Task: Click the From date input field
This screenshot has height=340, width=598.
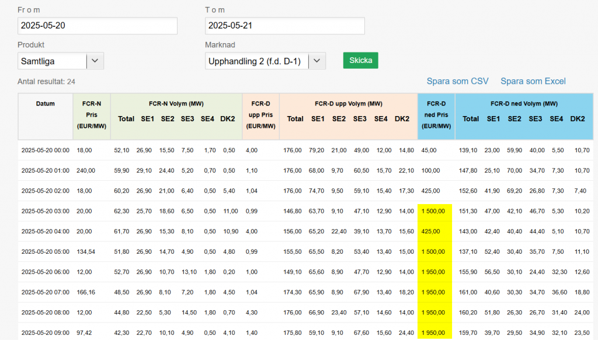Action: pyautogui.click(x=97, y=26)
